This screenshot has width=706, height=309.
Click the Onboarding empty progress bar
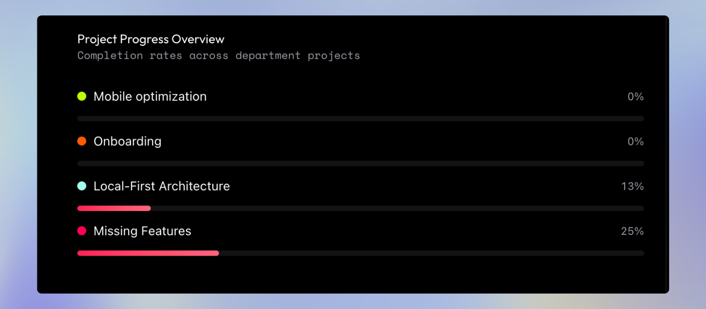361,163
